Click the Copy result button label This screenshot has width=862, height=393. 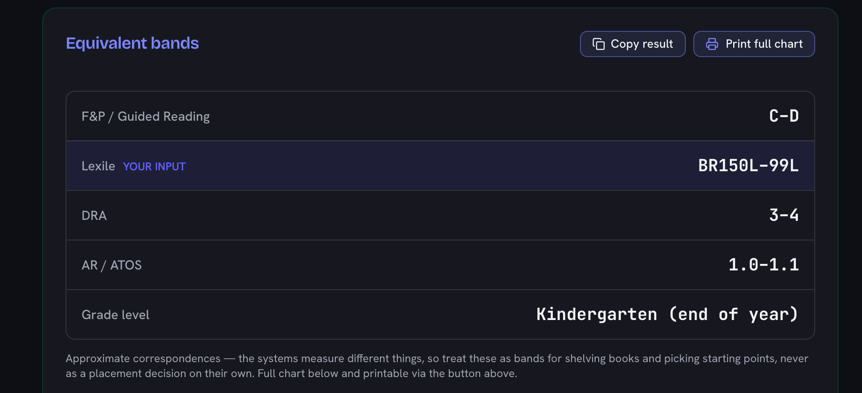[642, 44]
